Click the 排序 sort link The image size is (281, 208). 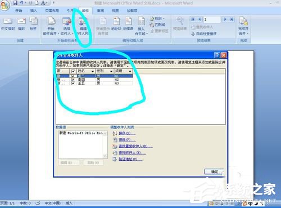[127, 133]
